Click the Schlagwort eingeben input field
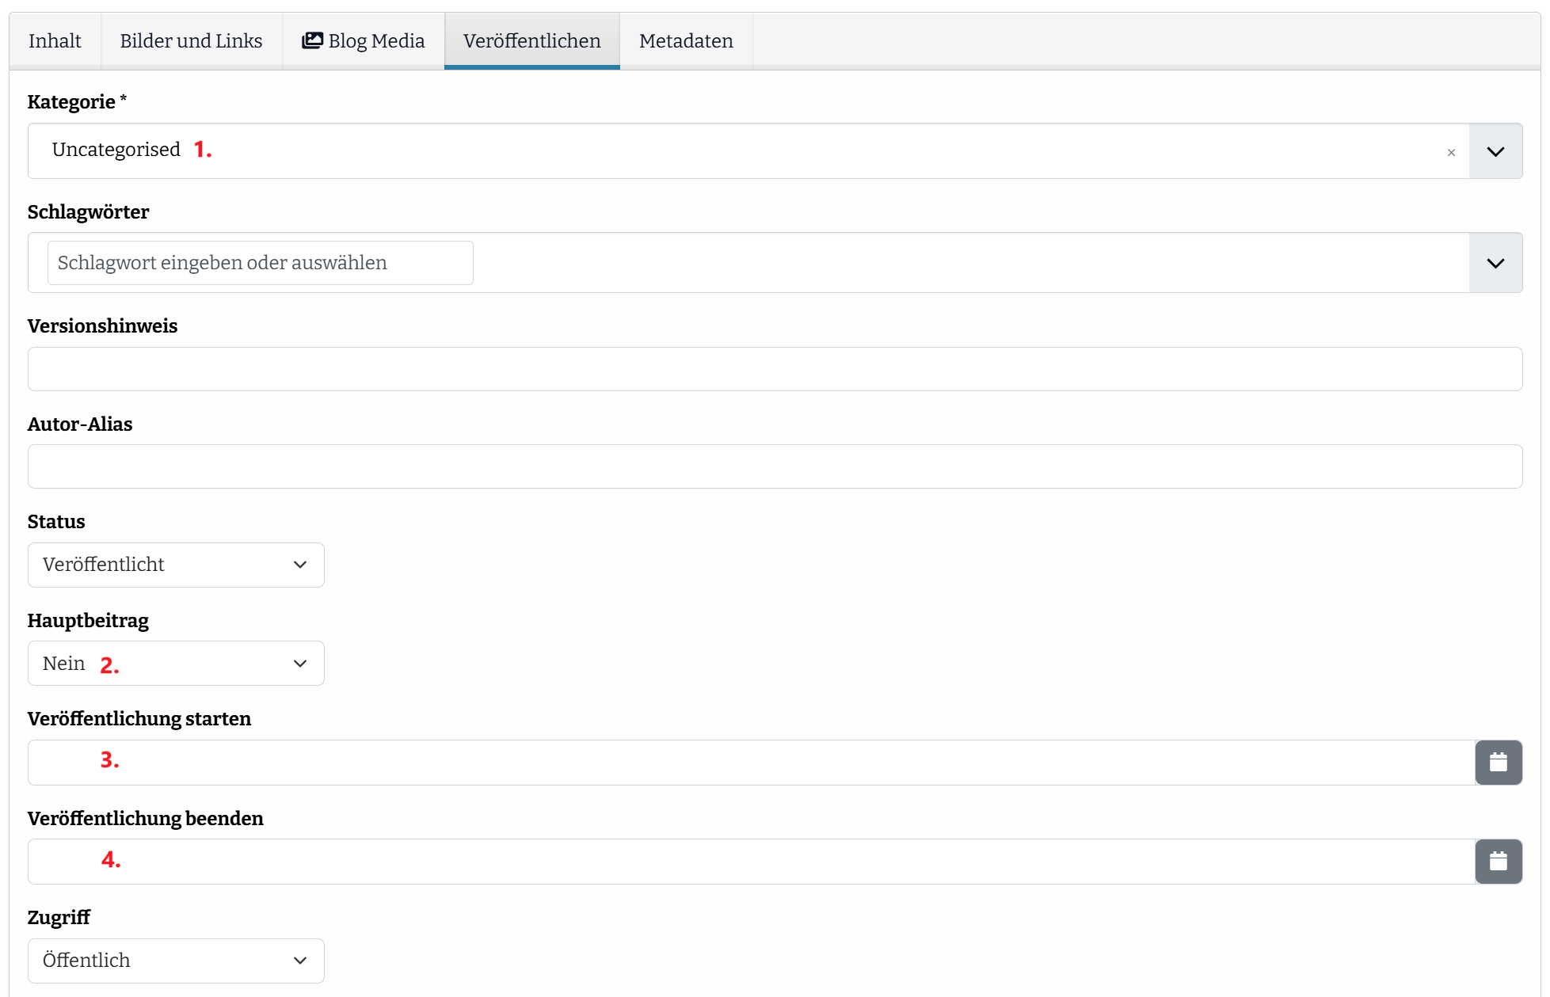This screenshot has height=997, width=1550. tap(260, 263)
